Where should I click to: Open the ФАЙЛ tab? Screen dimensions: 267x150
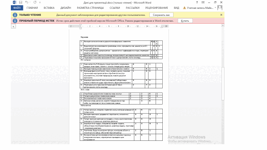(x=17, y=8)
